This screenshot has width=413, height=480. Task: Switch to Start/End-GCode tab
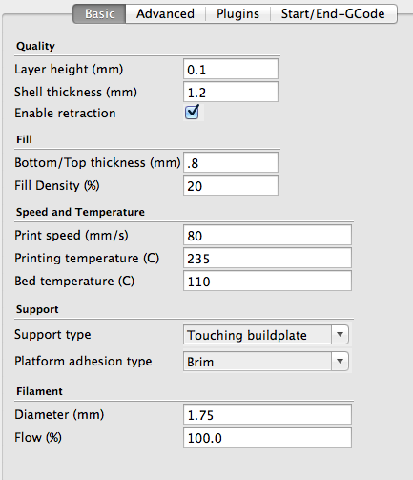(333, 13)
